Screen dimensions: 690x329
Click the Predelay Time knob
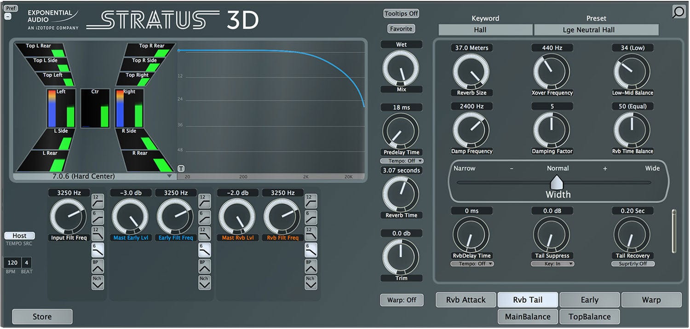coord(401,131)
